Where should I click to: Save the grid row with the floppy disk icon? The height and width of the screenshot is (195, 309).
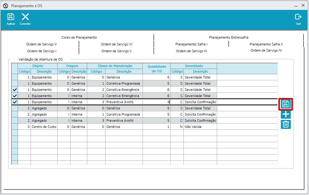pos(285,104)
